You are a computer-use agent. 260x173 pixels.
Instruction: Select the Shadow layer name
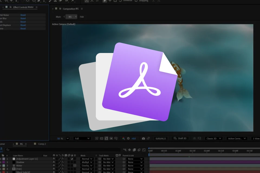pos(20,162)
